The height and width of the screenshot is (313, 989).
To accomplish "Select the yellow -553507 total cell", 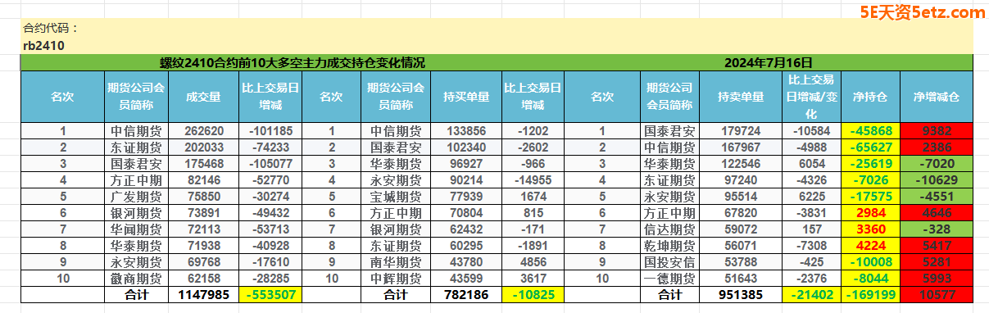I will (270, 294).
